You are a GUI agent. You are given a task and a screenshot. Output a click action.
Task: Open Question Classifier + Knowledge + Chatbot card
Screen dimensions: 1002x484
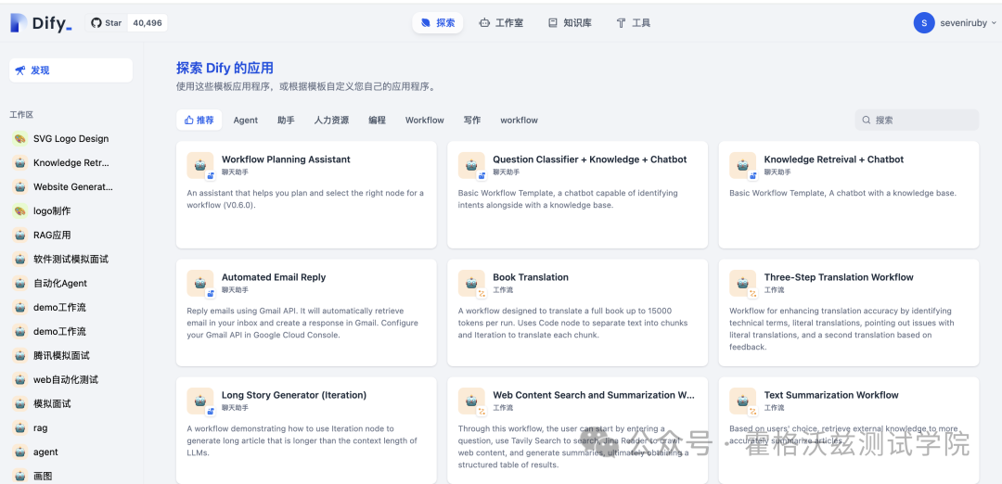pos(578,195)
